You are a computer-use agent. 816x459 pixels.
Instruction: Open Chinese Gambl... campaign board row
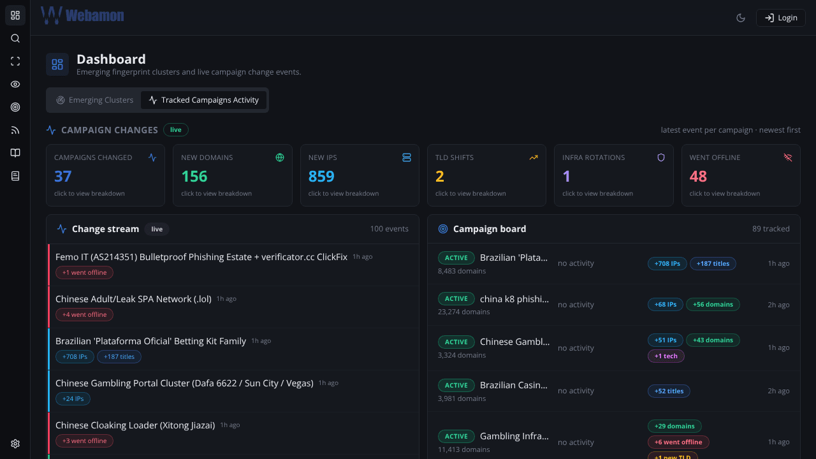click(614, 348)
